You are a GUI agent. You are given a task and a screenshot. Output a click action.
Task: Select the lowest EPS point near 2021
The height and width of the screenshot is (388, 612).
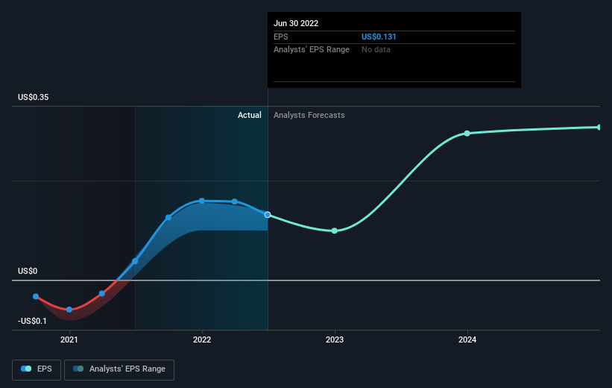pos(69,310)
